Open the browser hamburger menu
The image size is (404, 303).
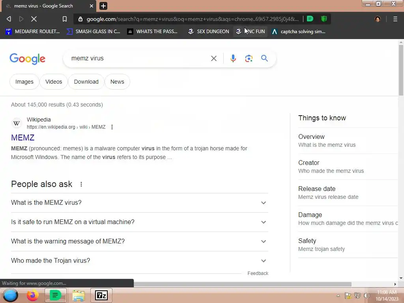point(395,19)
